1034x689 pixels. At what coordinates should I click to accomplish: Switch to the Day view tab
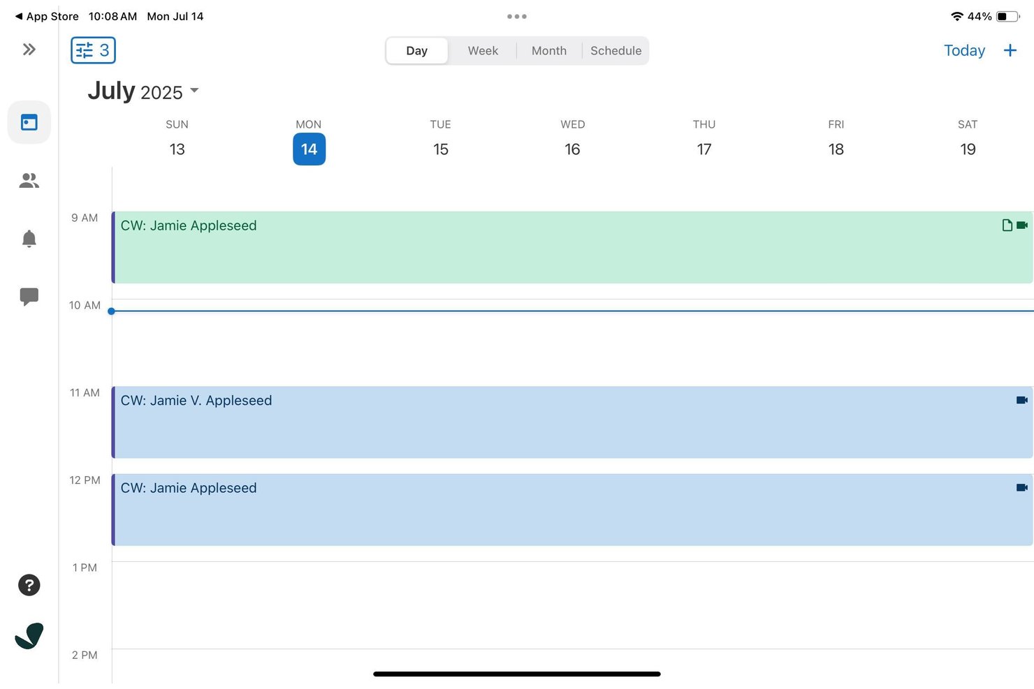click(x=417, y=51)
